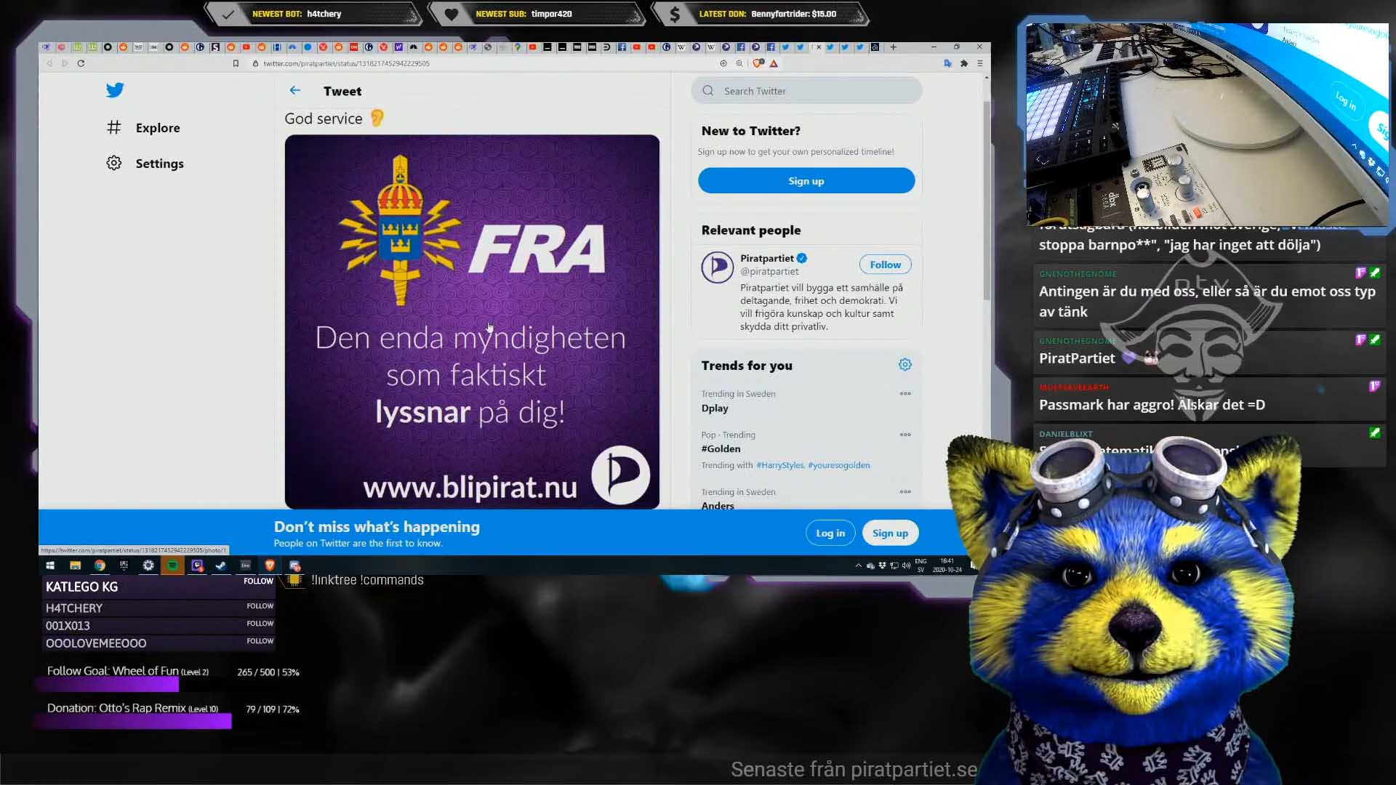Viewport: 1396px width, 785px height.
Task: Click the Twitter bird logo
Action: (115, 90)
